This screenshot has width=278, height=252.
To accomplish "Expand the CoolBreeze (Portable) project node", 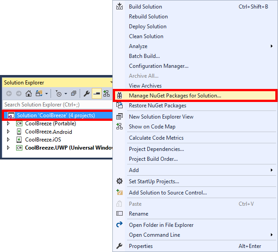I will [x=8, y=124].
